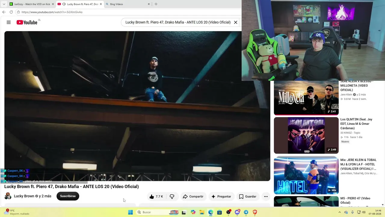Show hidden system tray icons

coord(340,212)
